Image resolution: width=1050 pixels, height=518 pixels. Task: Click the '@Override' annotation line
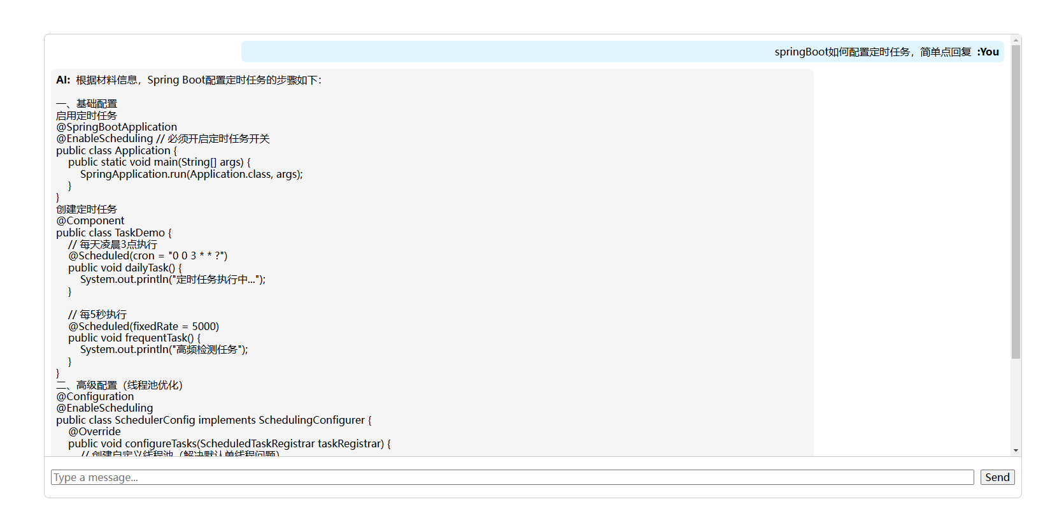94,431
